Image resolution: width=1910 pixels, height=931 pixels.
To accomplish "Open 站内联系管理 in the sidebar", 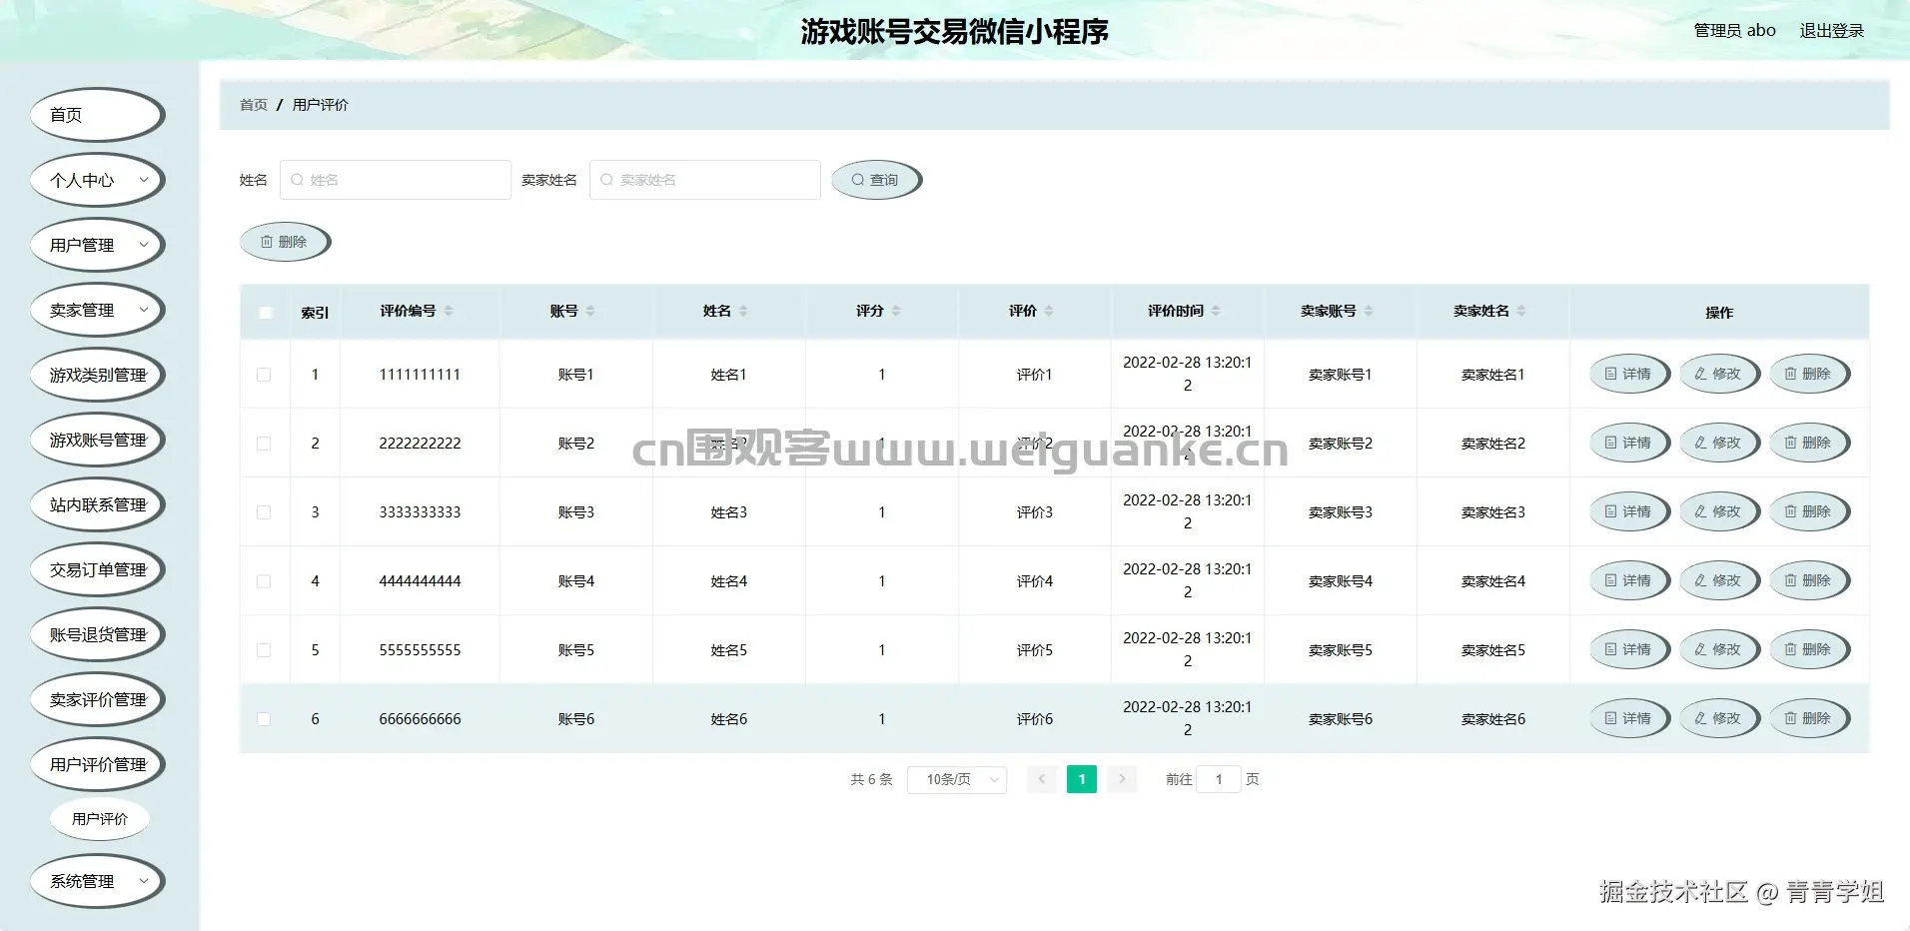I will click(97, 504).
